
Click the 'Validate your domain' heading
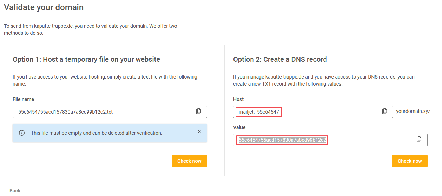click(x=44, y=7)
